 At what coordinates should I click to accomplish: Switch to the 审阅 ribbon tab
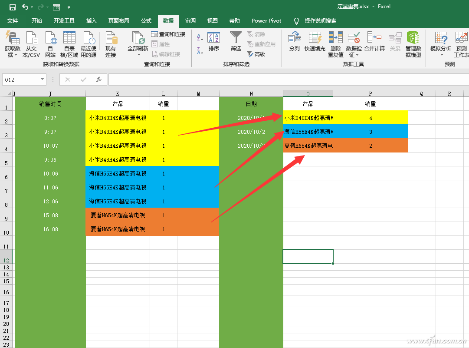(x=190, y=21)
